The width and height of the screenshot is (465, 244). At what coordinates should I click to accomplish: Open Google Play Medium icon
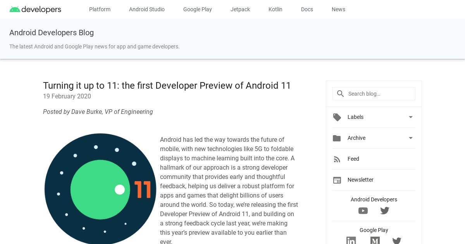[x=375, y=241]
